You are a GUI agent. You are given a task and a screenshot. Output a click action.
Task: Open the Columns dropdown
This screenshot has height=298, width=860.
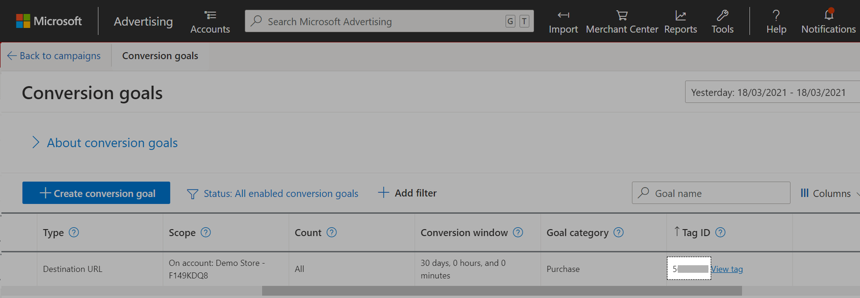[829, 193]
